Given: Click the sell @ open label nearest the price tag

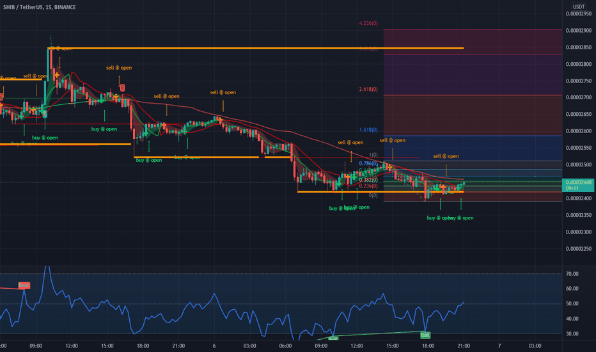Looking at the screenshot, I should (446, 156).
